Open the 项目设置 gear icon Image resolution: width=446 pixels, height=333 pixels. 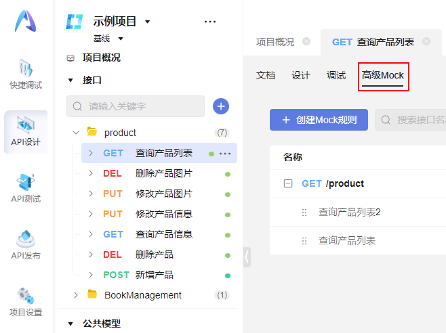click(x=26, y=296)
